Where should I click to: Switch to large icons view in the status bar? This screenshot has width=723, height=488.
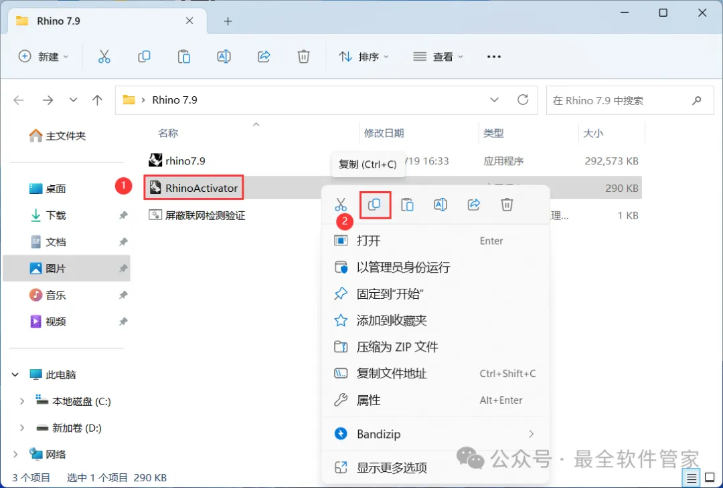[710, 478]
